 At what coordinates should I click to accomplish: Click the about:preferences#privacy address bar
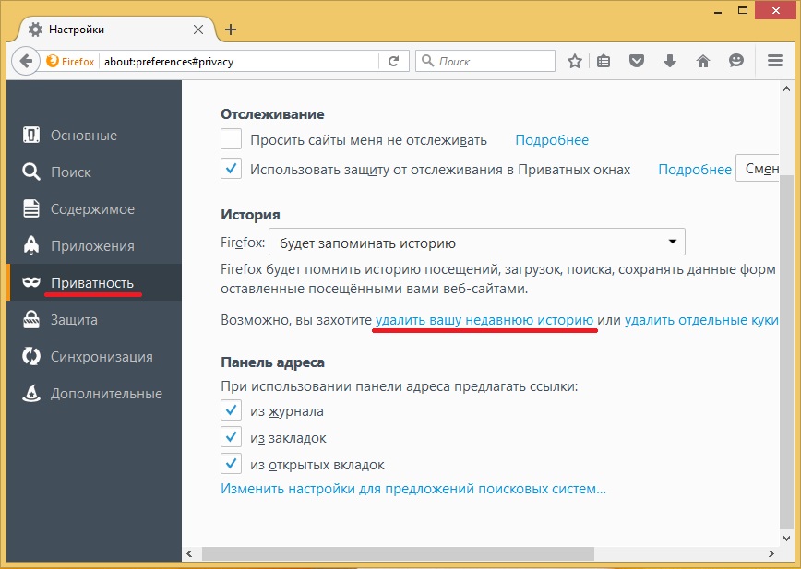(240, 61)
